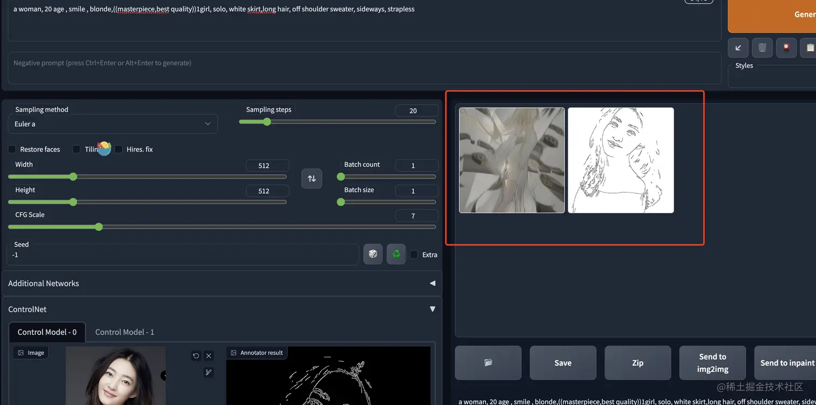This screenshot has height=405, width=816.
Task: Click the dice icon to randomize seed
Action: (x=373, y=254)
